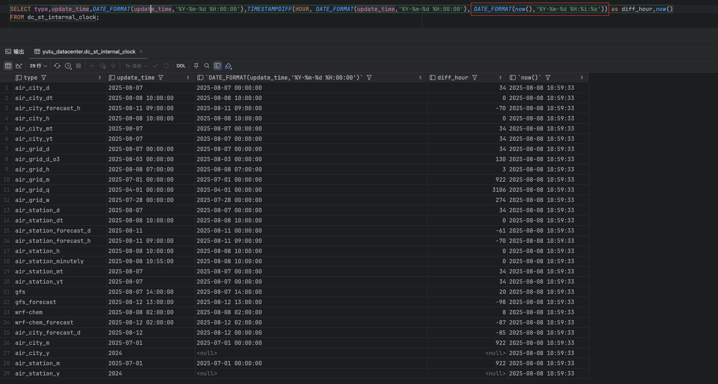The height and width of the screenshot is (384, 718).
Task: Open the cell coloring paint bucket options
Action: point(229,66)
